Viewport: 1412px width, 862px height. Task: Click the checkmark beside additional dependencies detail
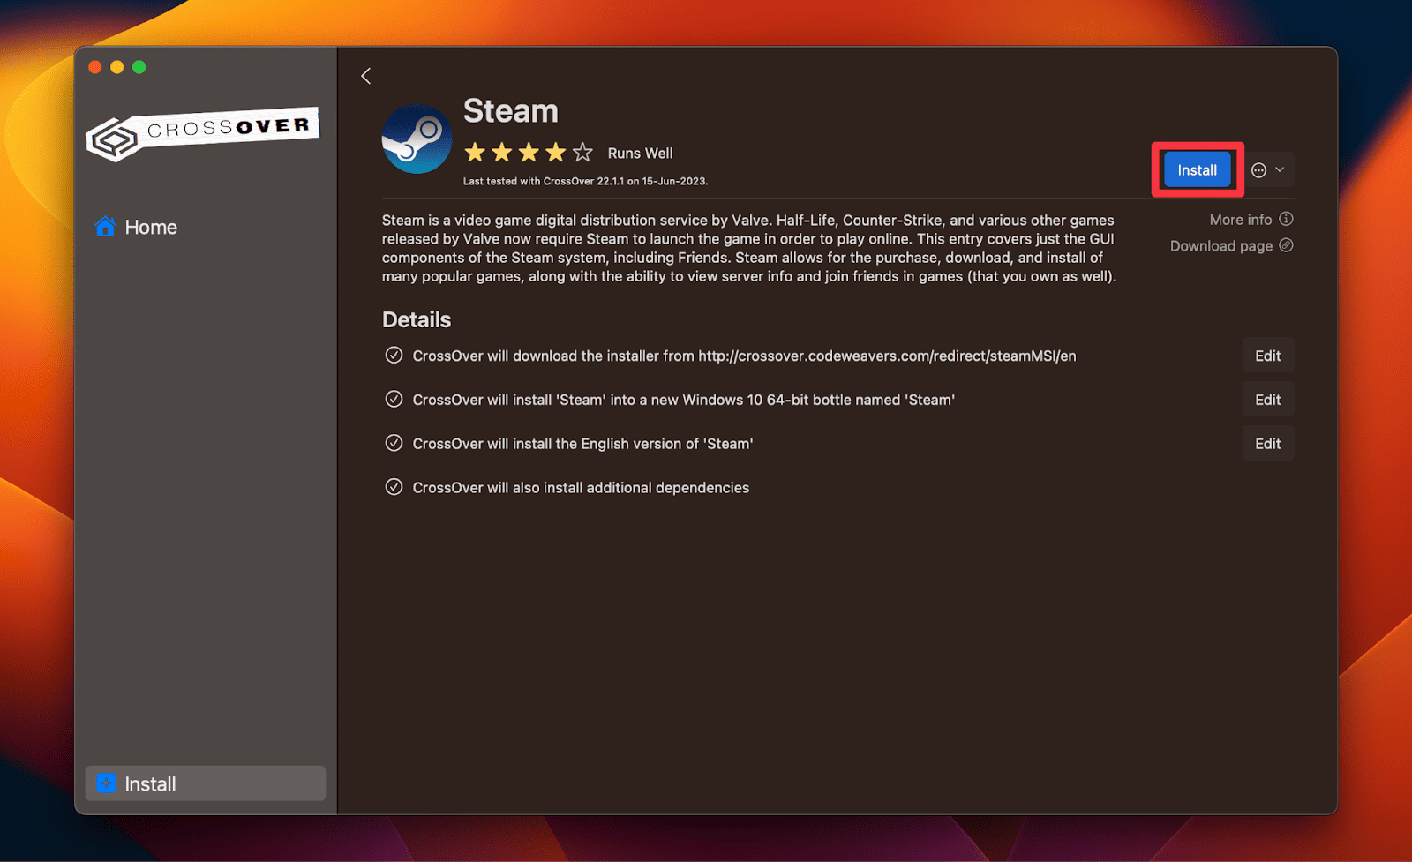pos(394,487)
